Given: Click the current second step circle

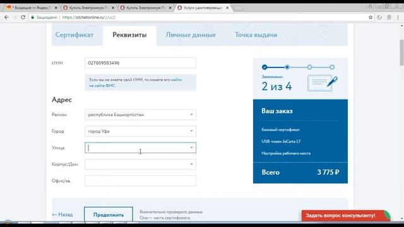Looking at the screenshot, I should click(287, 67).
